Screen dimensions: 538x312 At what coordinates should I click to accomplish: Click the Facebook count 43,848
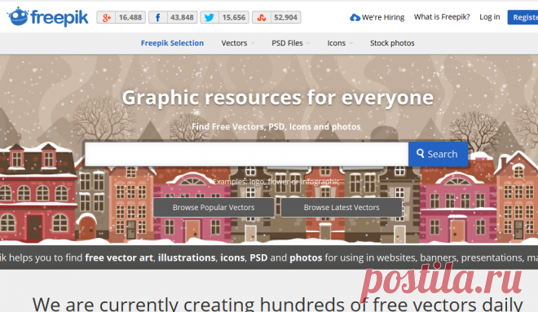coord(183,17)
